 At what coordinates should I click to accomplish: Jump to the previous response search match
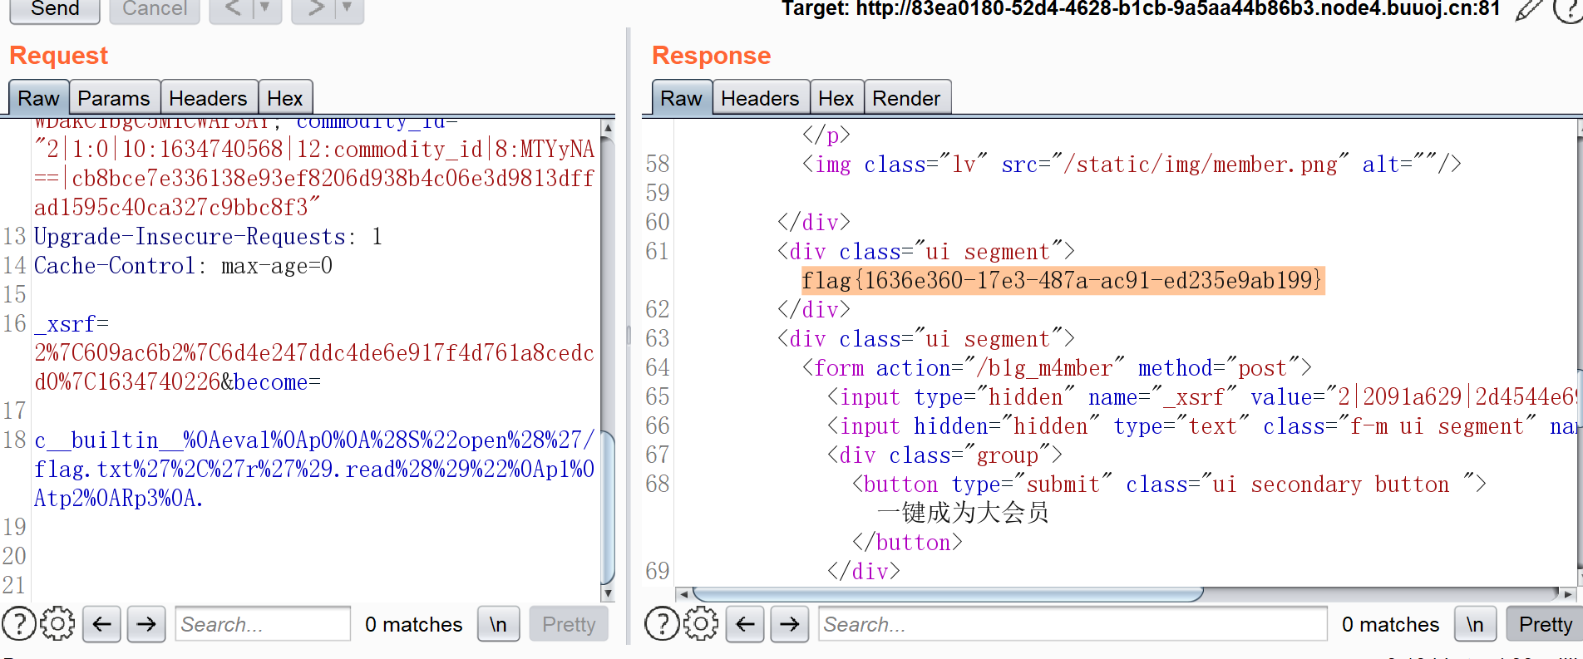click(745, 624)
